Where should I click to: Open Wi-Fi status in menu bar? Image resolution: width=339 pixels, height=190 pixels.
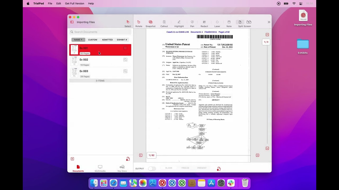pos(294,3)
